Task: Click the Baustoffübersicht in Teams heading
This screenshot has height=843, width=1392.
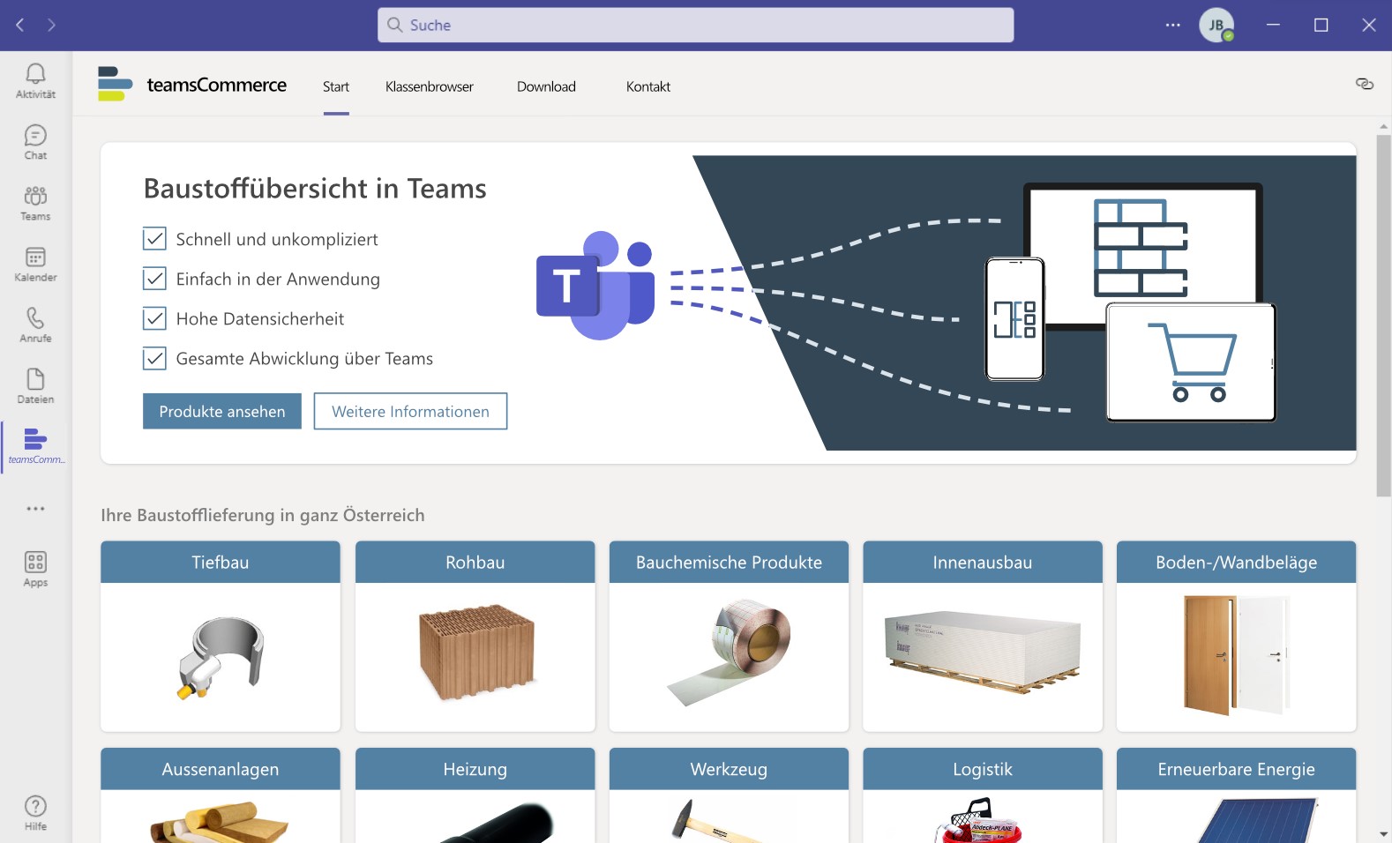Action: [x=315, y=189]
